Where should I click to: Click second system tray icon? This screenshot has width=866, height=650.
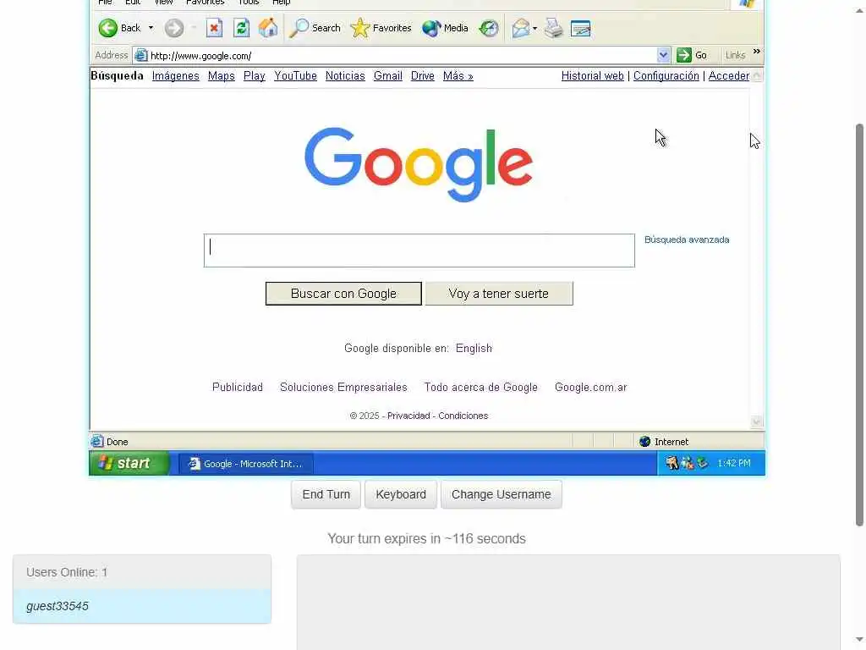click(x=687, y=463)
